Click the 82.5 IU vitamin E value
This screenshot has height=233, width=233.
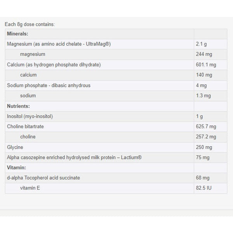point(204,188)
